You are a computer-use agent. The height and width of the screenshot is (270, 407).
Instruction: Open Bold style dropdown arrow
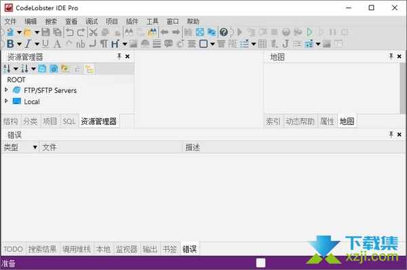point(19,44)
